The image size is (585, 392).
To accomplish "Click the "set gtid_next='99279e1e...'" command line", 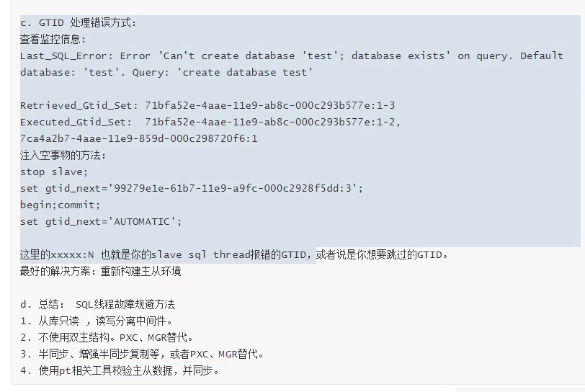I will pyautogui.click(x=191, y=188).
